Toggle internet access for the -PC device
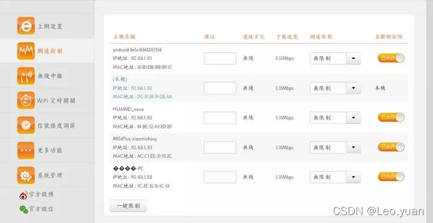The image size is (433, 223). click(x=391, y=177)
